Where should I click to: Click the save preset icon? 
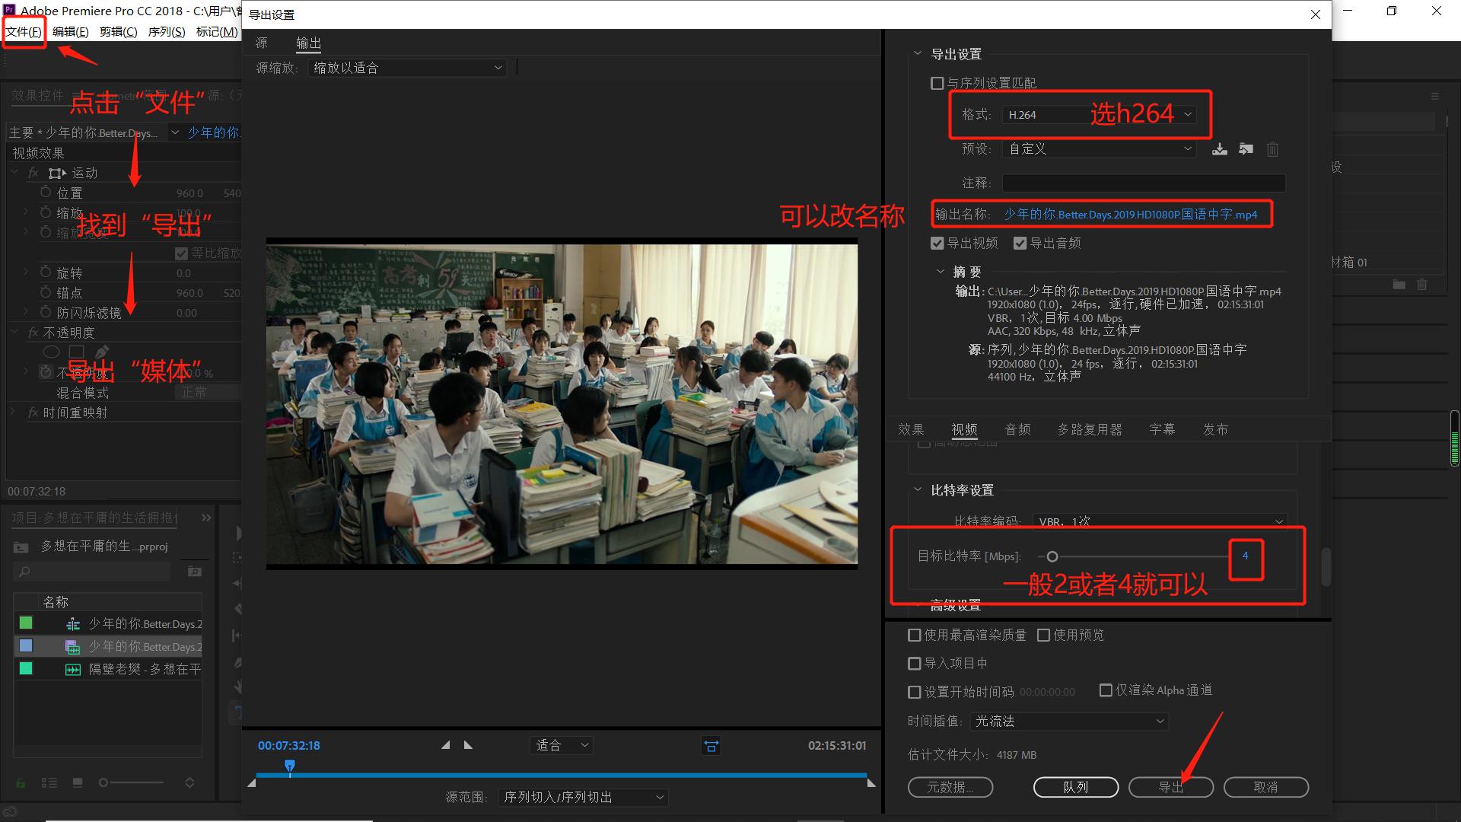(1219, 149)
